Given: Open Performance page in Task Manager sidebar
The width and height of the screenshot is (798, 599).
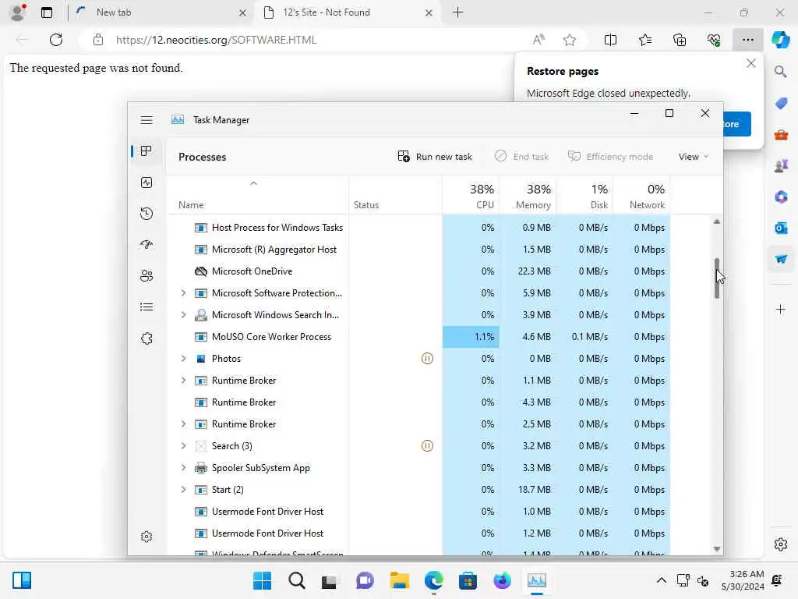Looking at the screenshot, I should (x=147, y=183).
